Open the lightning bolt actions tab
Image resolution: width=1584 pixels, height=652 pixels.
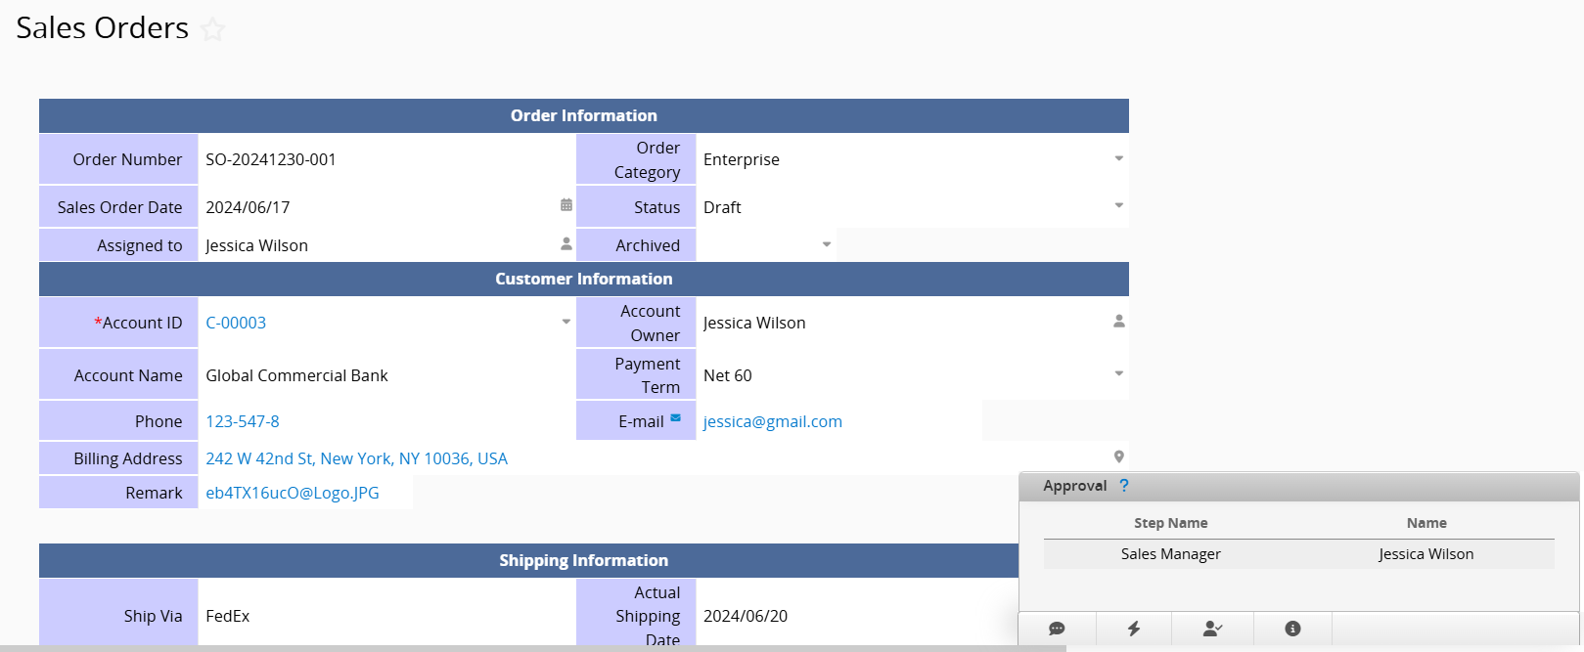(1134, 629)
